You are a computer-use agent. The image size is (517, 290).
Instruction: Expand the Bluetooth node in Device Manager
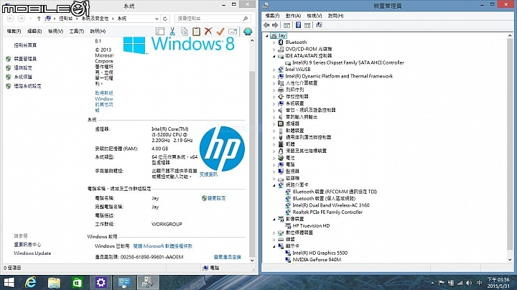274,42
